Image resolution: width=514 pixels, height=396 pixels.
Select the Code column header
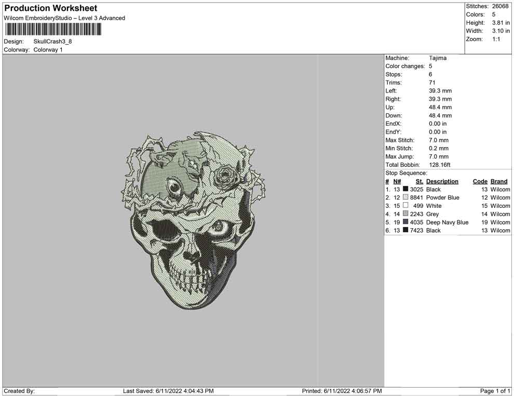480,181
